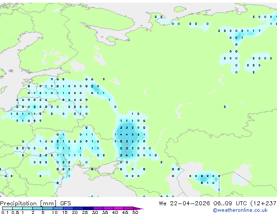The height and width of the screenshot is (214, 277).
Task: Select legend swatch between 0.1 and 0.5
Action: point(7,208)
